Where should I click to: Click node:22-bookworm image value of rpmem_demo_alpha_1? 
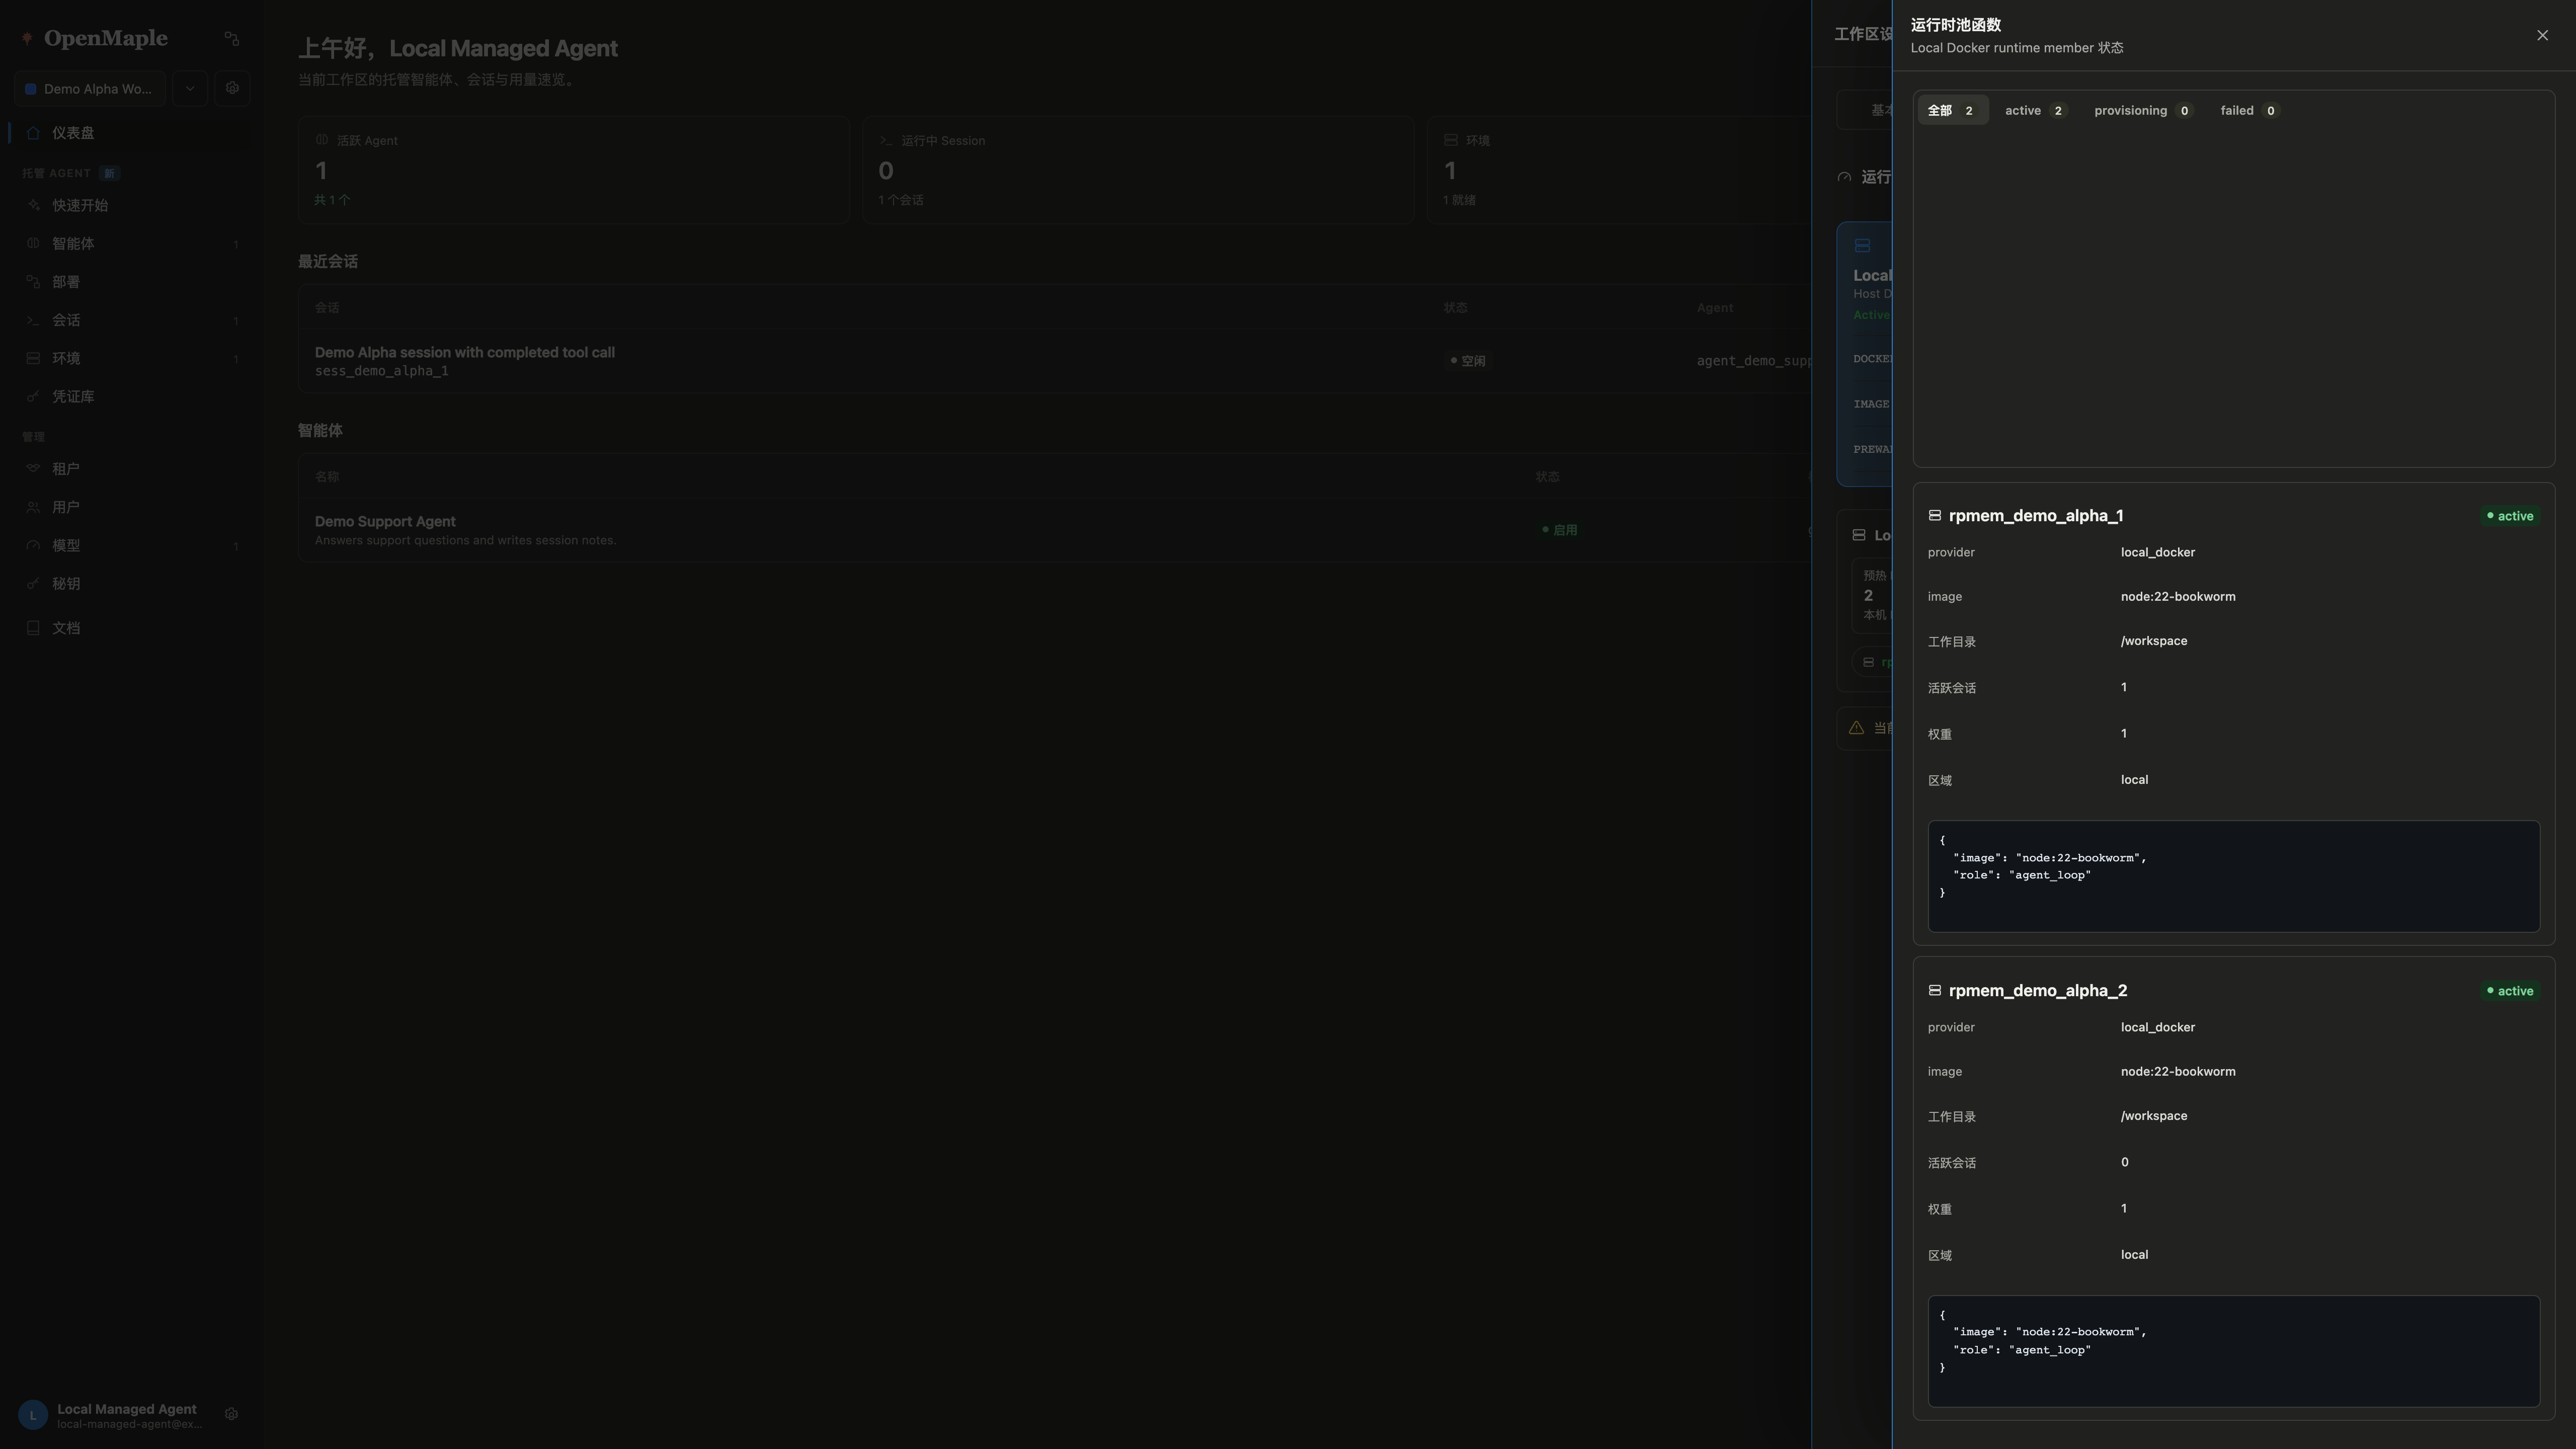[x=2178, y=597]
